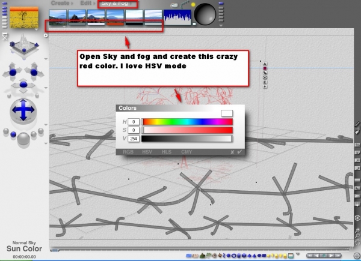Click the yellow nano preview thumbnail
361x261 pixels.
click(24, 17)
